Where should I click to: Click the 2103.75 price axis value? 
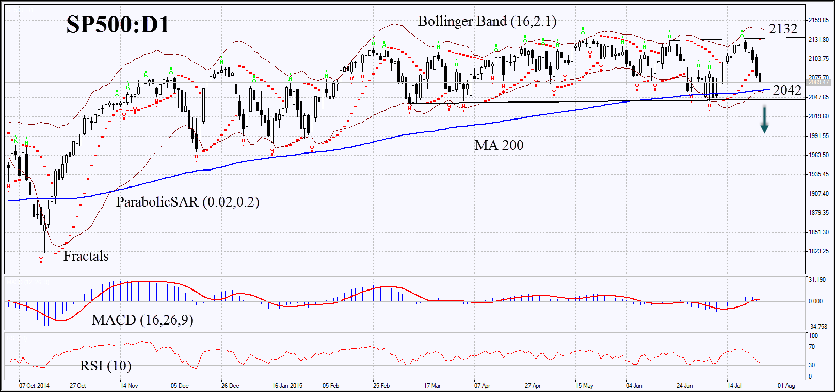818,59
